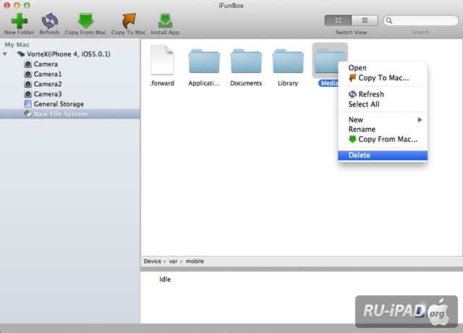Image resolution: width=463 pixels, height=333 pixels.
Task: Switch to icon grid view
Action: coord(338,21)
